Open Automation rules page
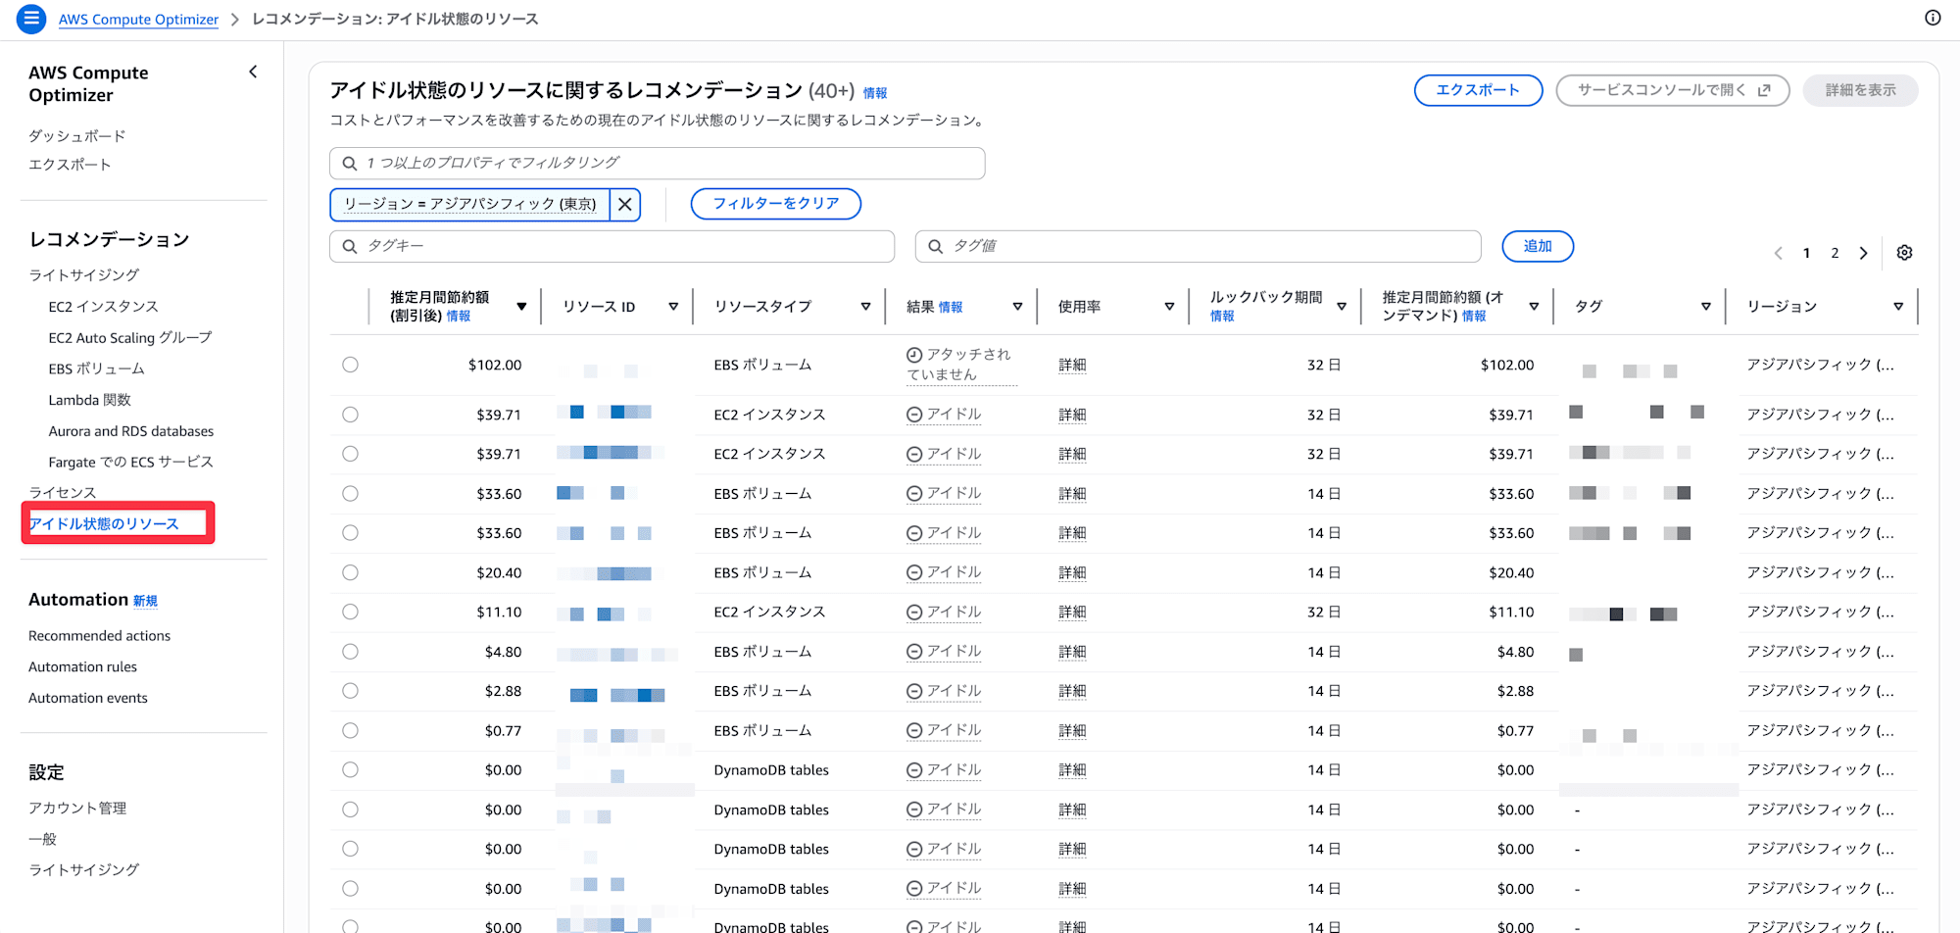The height and width of the screenshot is (933, 1960). coord(82,666)
